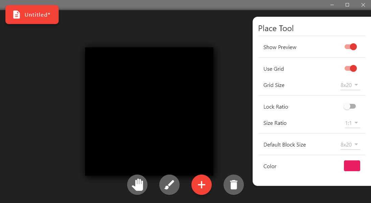This screenshot has width=371, height=203.
Task: Click the Show Preview label
Action: tap(280, 47)
